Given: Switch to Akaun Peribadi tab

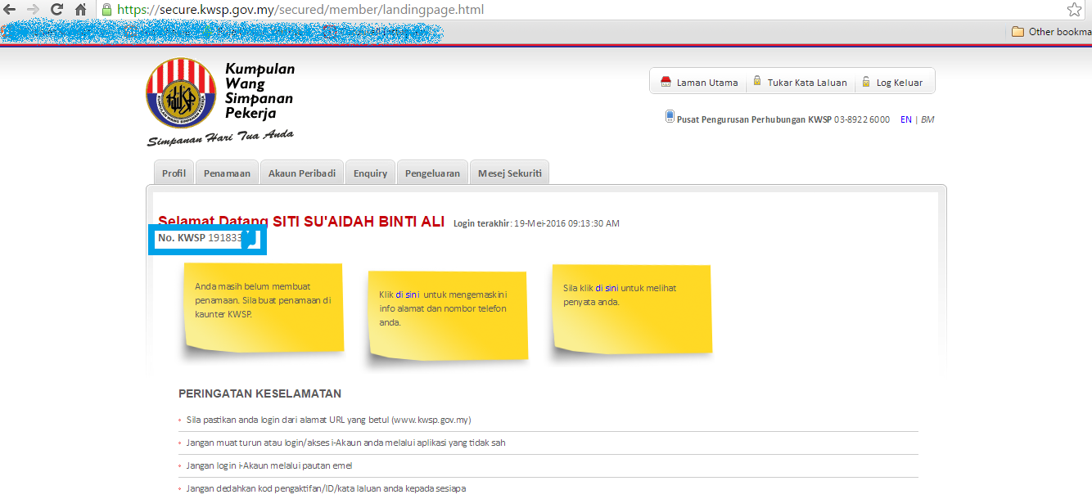Looking at the screenshot, I should point(302,173).
